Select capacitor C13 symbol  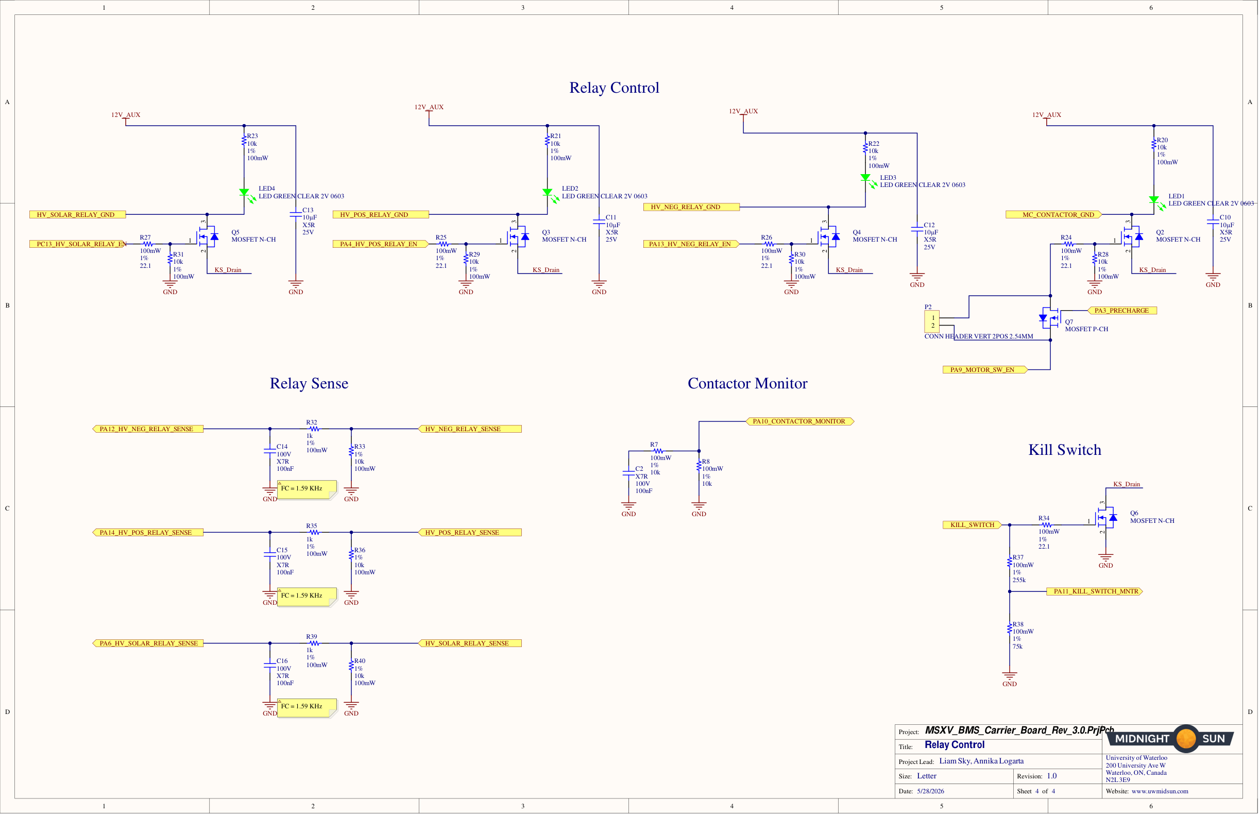pos(295,214)
